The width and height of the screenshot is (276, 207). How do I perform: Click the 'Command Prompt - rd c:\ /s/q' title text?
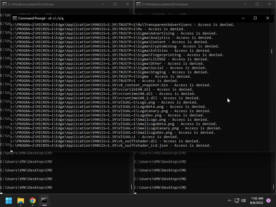[x=41, y=18]
